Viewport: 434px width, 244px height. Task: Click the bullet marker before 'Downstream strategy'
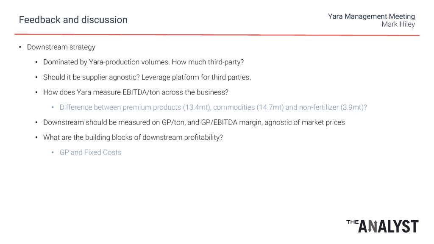pyautogui.click(x=20, y=47)
